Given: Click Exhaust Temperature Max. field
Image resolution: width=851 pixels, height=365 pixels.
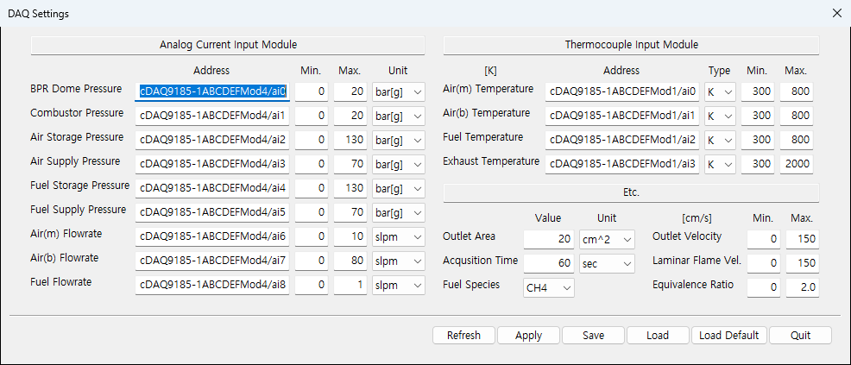Looking at the screenshot, I should [796, 164].
